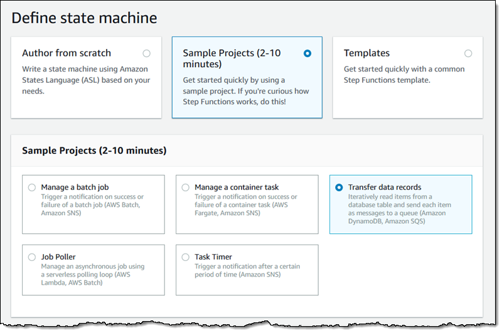Image resolution: width=502 pixels, height=333 pixels.
Task: Enable the Task Timer radio button
Action: 185,257
